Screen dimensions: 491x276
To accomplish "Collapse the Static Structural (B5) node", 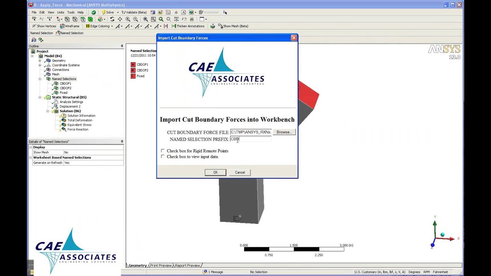I will [x=40, y=97].
